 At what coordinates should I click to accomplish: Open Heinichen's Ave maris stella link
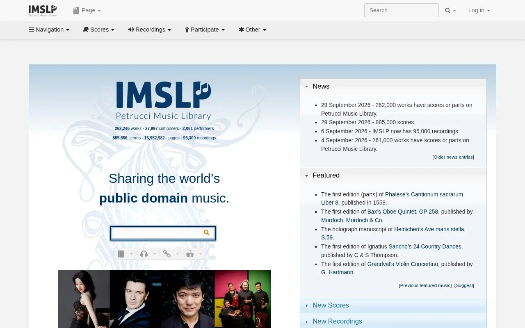429,230
